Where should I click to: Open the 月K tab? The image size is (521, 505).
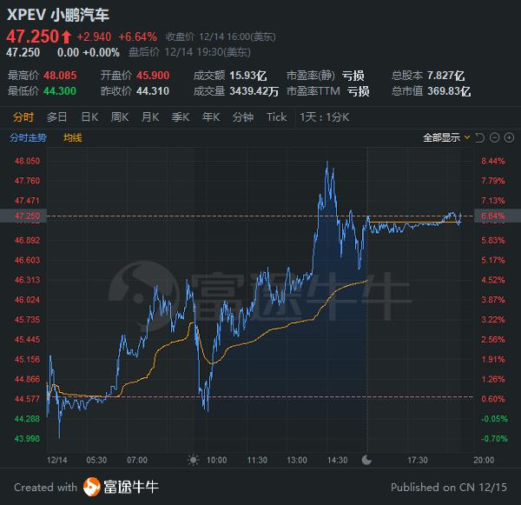click(150, 117)
